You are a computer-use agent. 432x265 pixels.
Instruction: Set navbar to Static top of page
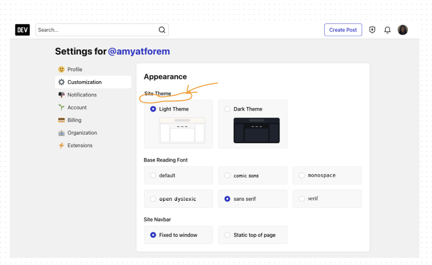(227, 235)
